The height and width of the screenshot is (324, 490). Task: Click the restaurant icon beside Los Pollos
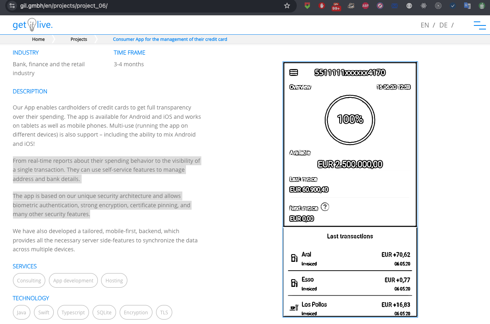[294, 308]
